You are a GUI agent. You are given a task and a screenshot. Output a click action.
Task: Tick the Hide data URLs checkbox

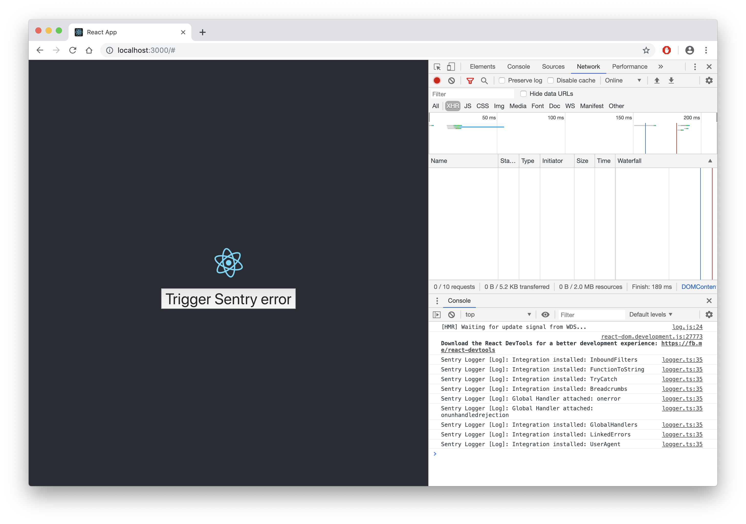pos(523,94)
